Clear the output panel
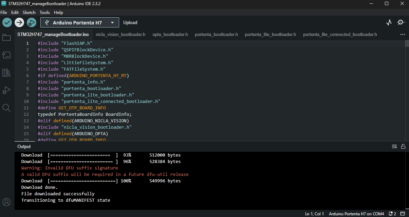The height and width of the screenshot is (217, 409). coord(394,146)
